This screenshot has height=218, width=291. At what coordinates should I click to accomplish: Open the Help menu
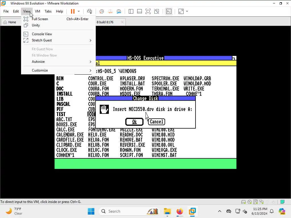(59, 11)
